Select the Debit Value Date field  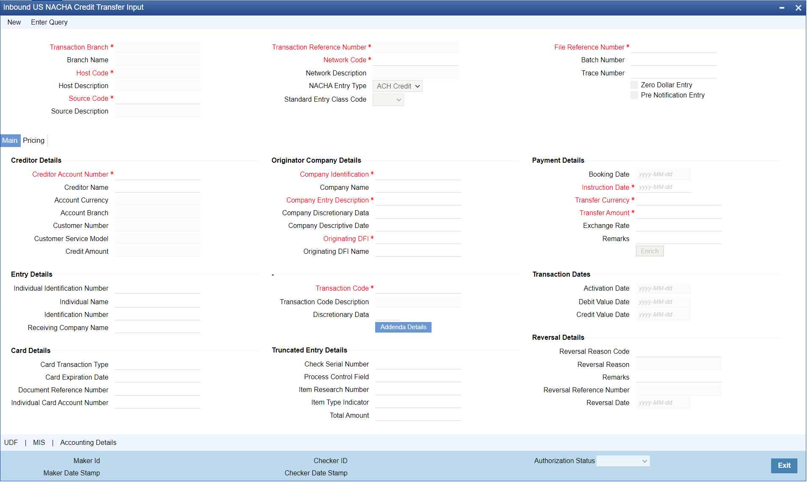tap(663, 302)
